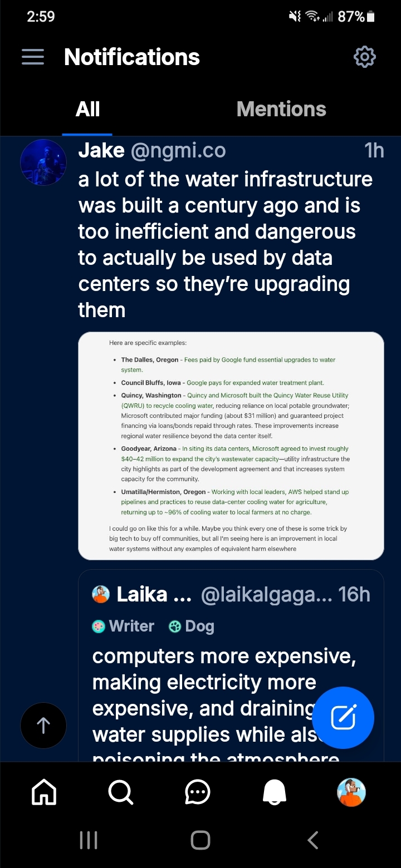Go to the Home feed
401x868 pixels.
coord(44,792)
